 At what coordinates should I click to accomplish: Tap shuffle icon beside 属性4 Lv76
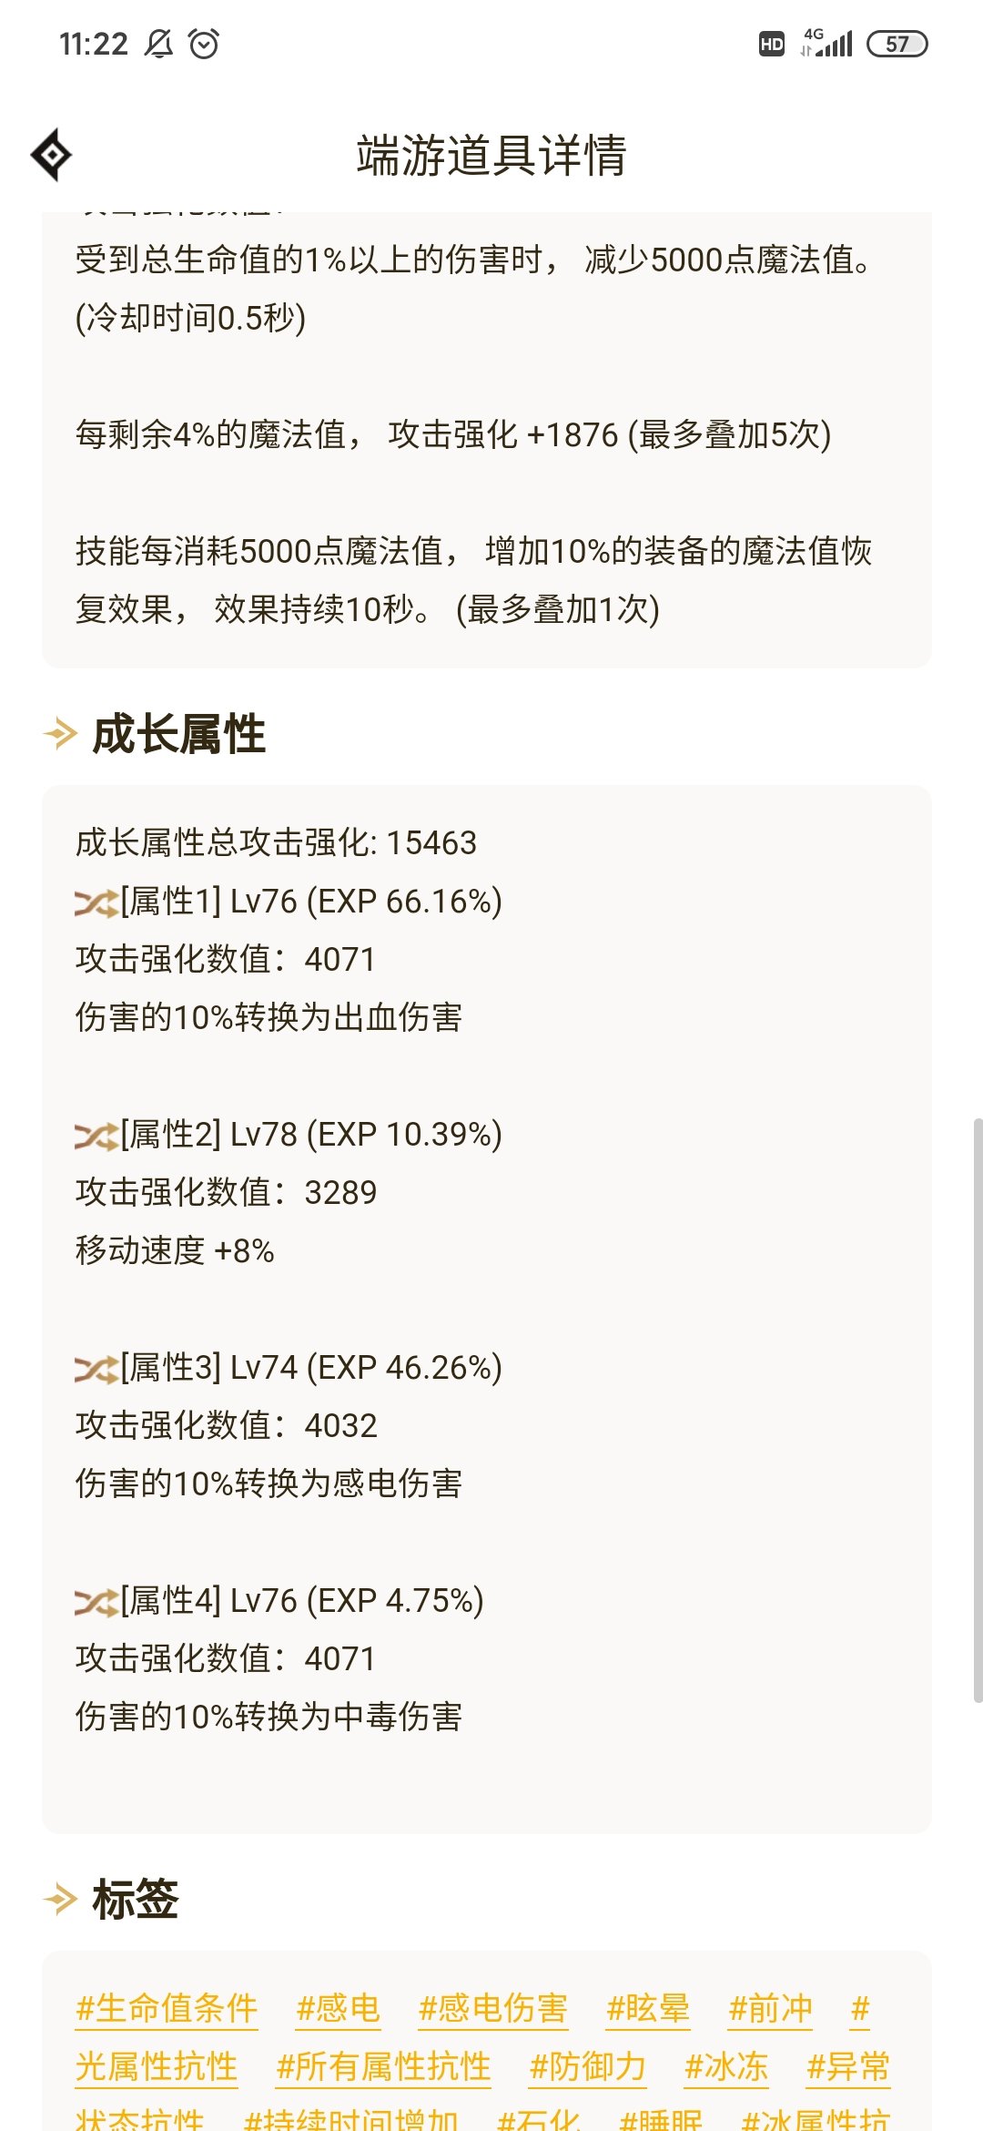[96, 1602]
